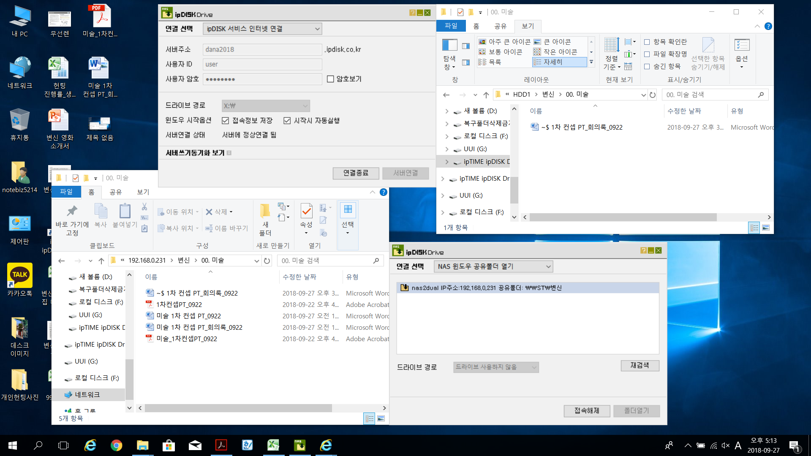Click the 접속해제 button
The width and height of the screenshot is (811, 456).
pos(587,411)
